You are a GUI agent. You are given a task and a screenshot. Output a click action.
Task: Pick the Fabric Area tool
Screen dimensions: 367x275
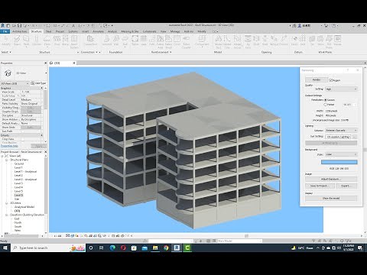tap(160, 42)
